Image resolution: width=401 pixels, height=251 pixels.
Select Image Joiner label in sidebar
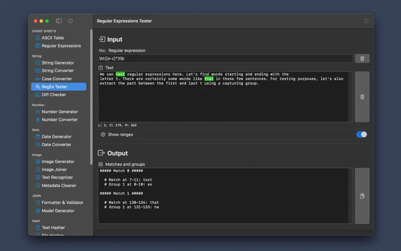coord(54,170)
